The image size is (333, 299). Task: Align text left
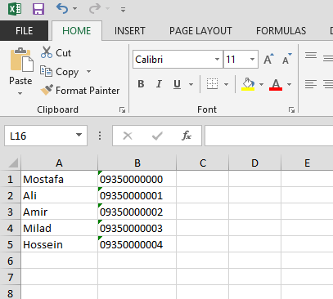tap(311, 84)
